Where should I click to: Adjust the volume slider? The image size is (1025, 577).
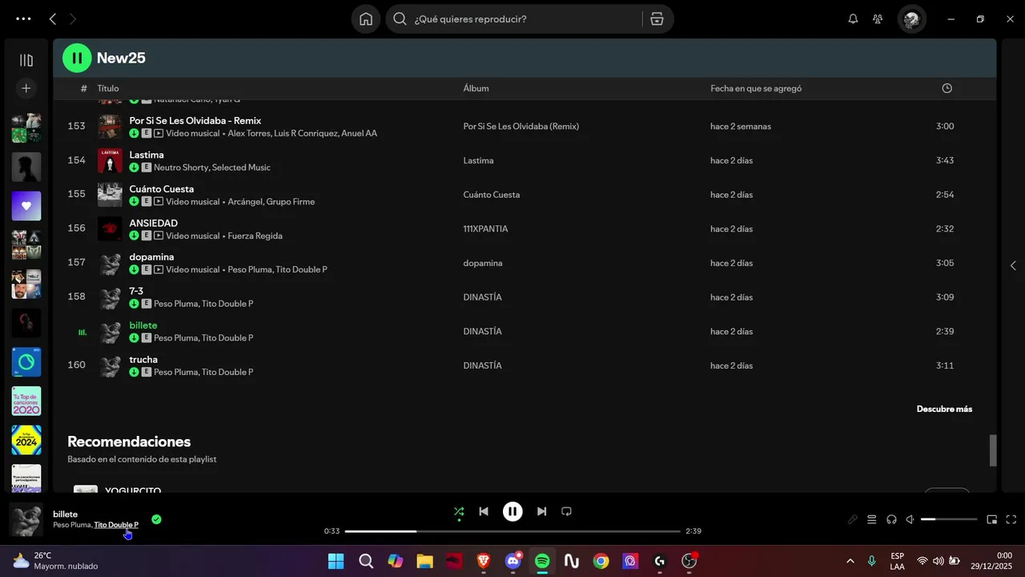tap(949, 519)
